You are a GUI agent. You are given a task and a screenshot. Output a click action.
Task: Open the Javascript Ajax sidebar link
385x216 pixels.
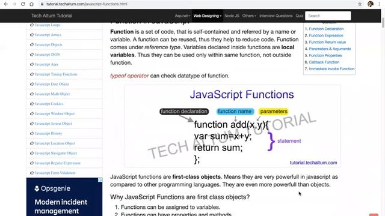[46, 64]
